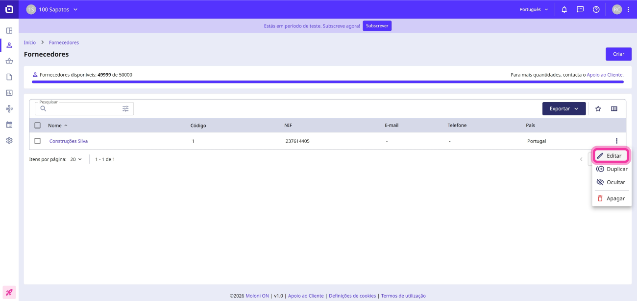The image size is (637, 301).
Task: Open the items per page selector
Action: (x=76, y=159)
